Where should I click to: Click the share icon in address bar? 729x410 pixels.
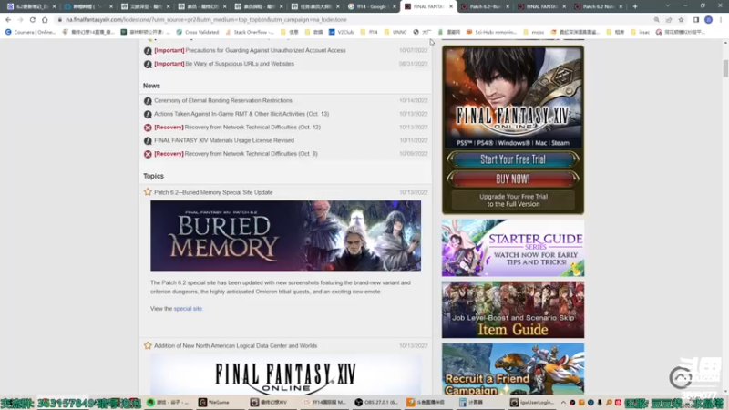point(669,20)
